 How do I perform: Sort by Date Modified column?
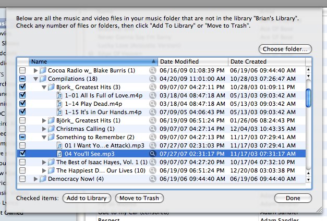coord(192,62)
